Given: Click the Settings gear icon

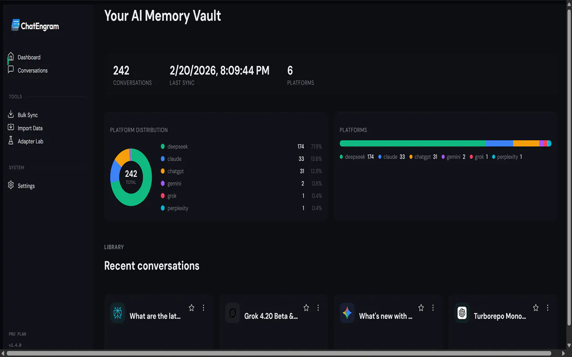Looking at the screenshot, I should point(11,185).
